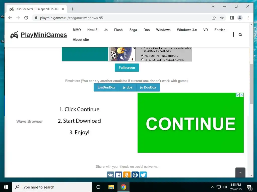Open the Chrome profile avatar

(240, 18)
